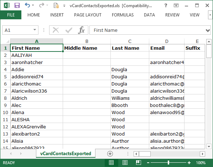
Task: Open the PAGE LAYOUT tab
Action: click(x=88, y=15)
